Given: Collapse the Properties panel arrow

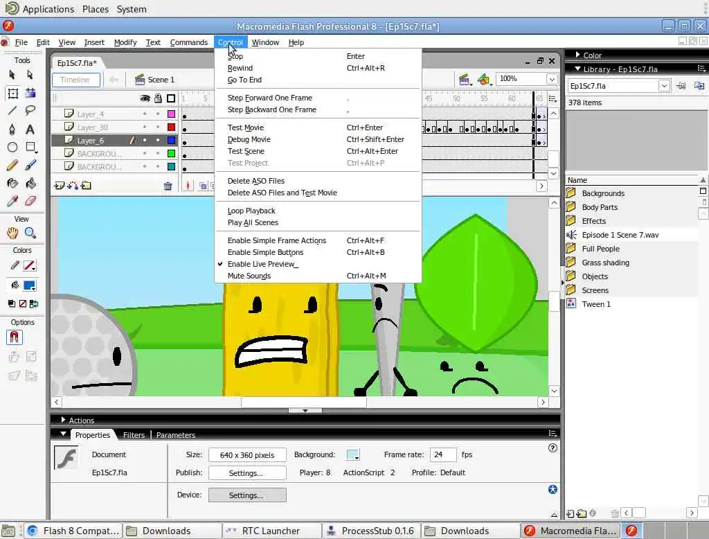Looking at the screenshot, I should (x=63, y=434).
